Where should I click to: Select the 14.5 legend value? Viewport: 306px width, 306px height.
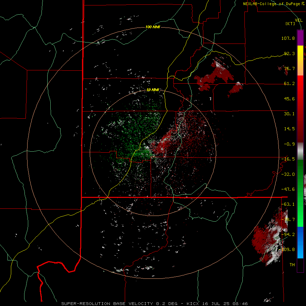click(289, 129)
